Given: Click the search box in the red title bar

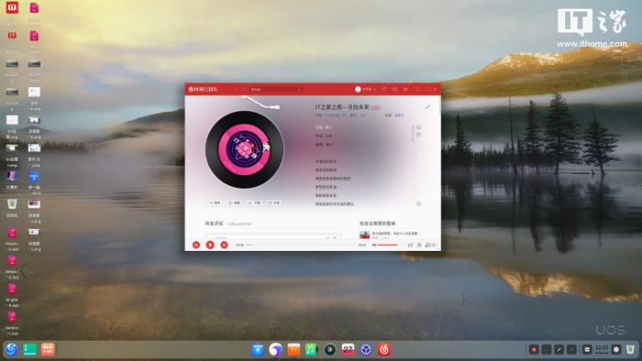Looking at the screenshot, I should (x=275, y=89).
